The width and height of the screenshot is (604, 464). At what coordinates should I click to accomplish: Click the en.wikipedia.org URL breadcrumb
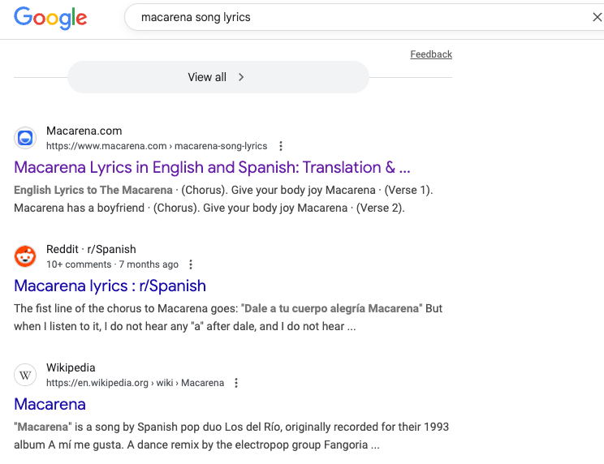point(135,383)
